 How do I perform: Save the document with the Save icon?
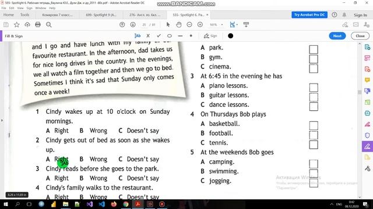(6, 24)
